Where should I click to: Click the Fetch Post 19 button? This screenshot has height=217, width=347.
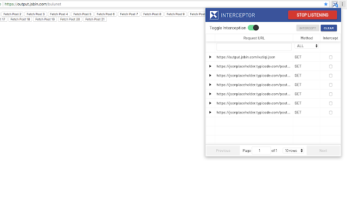(x=45, y=20)
